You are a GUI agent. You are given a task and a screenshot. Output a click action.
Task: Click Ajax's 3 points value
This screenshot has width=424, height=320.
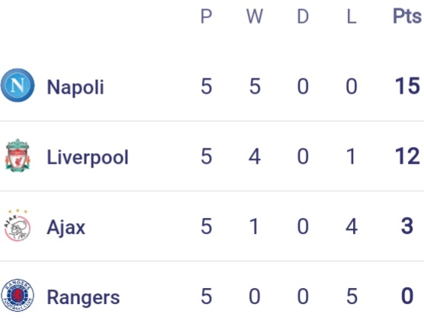tap(407, 226)
